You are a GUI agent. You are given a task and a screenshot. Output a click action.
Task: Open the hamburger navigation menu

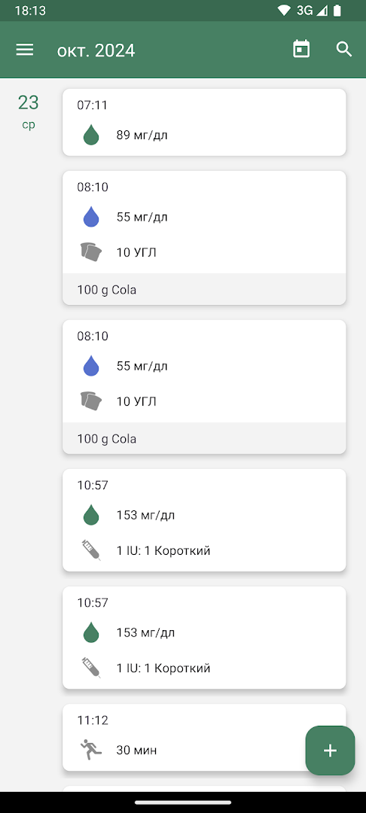pyautogui.click(x=25, y=50)
